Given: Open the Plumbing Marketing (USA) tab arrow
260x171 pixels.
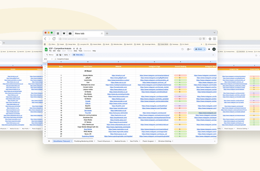Looking at the screenshot, I should click(94, 141).
